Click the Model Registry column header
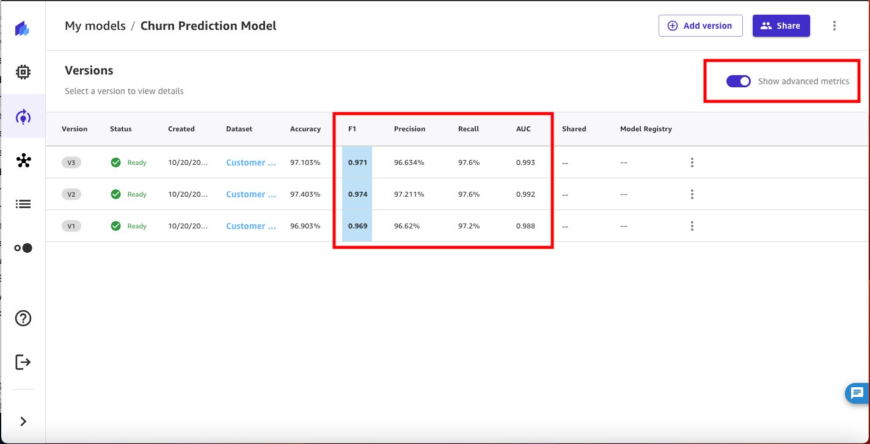 point(646,129)
